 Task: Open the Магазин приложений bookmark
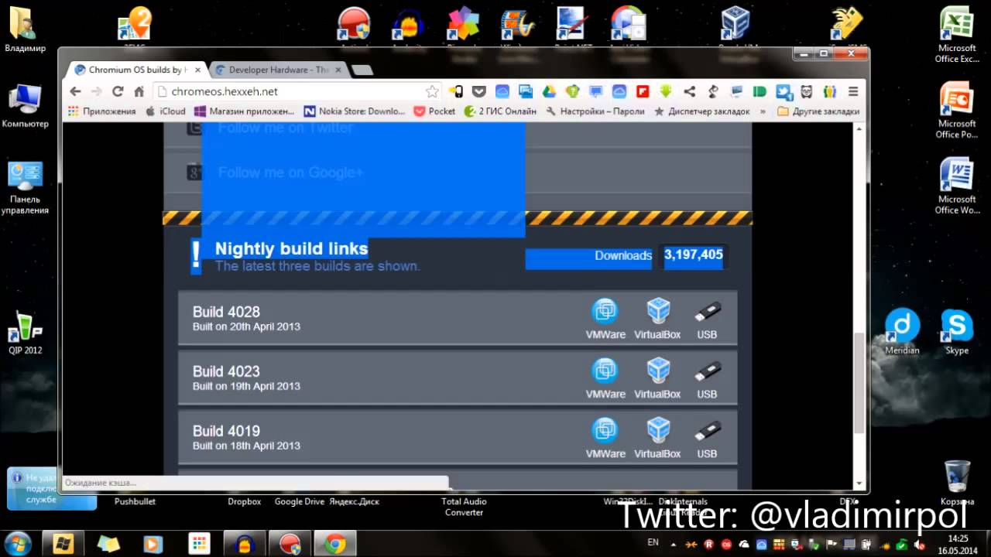pyautogui.click(x=245, y=111)
